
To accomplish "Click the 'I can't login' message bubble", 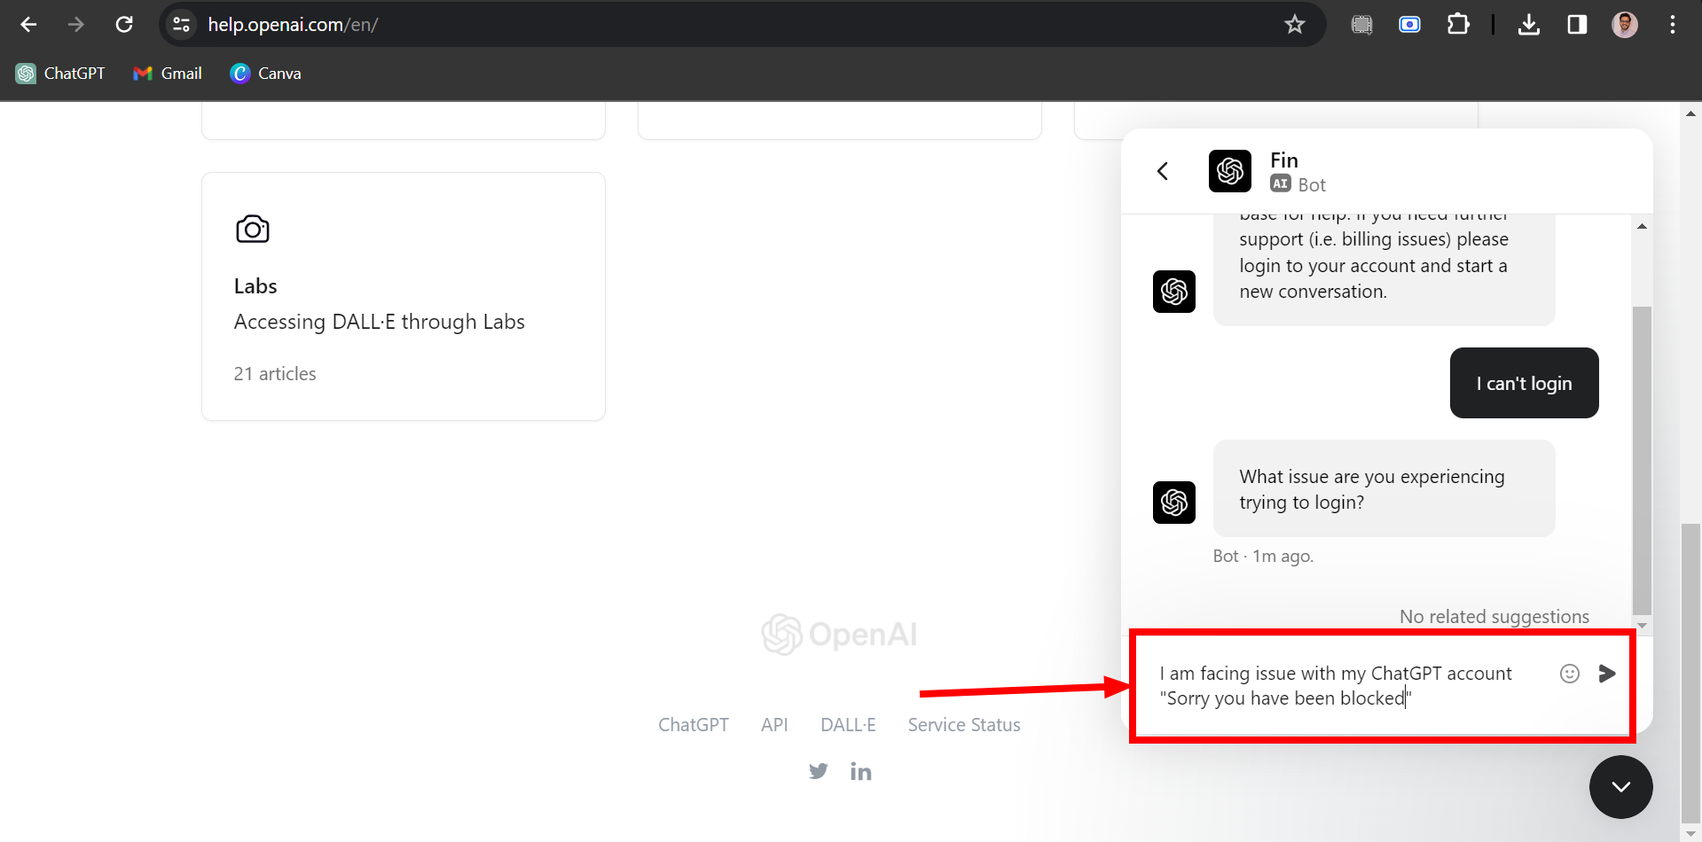I will (x=1524, y=383).
